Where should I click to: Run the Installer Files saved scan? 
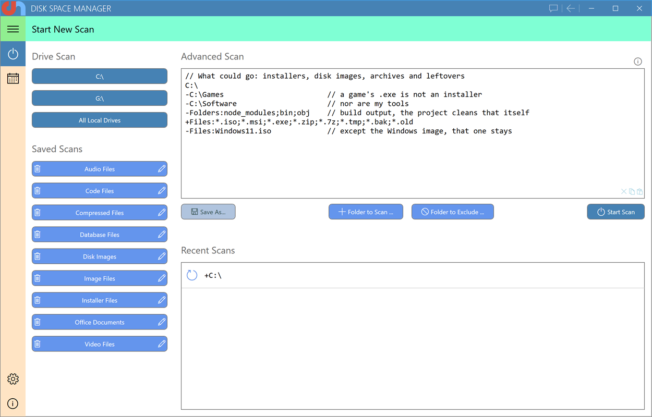(x=100, y=300)
